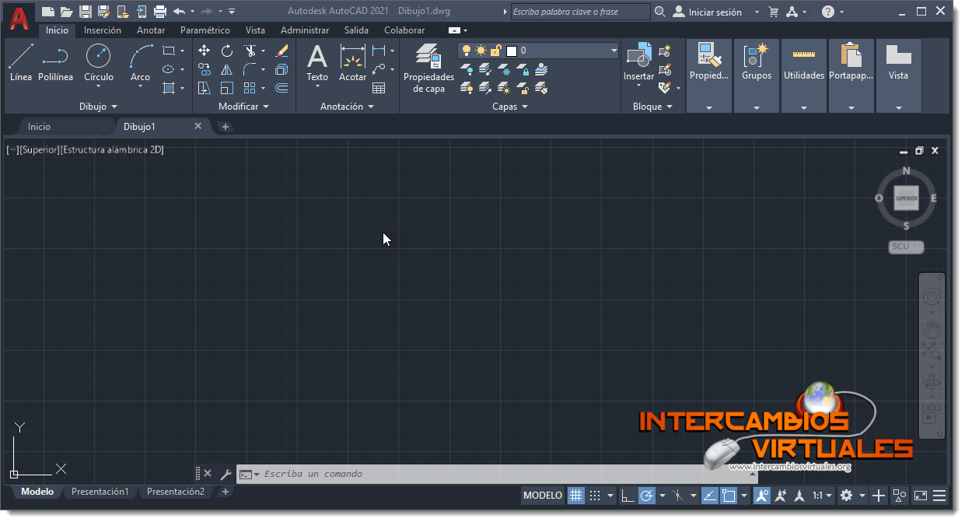Switch to the Anotar ribbon tab
This screenshot has height=522, width=965.
pos(151,30)
